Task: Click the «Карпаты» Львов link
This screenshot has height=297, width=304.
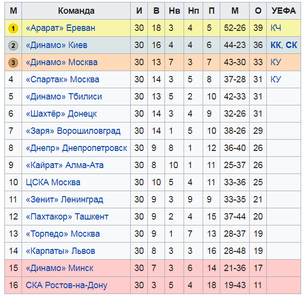Action: pos(60,251)
